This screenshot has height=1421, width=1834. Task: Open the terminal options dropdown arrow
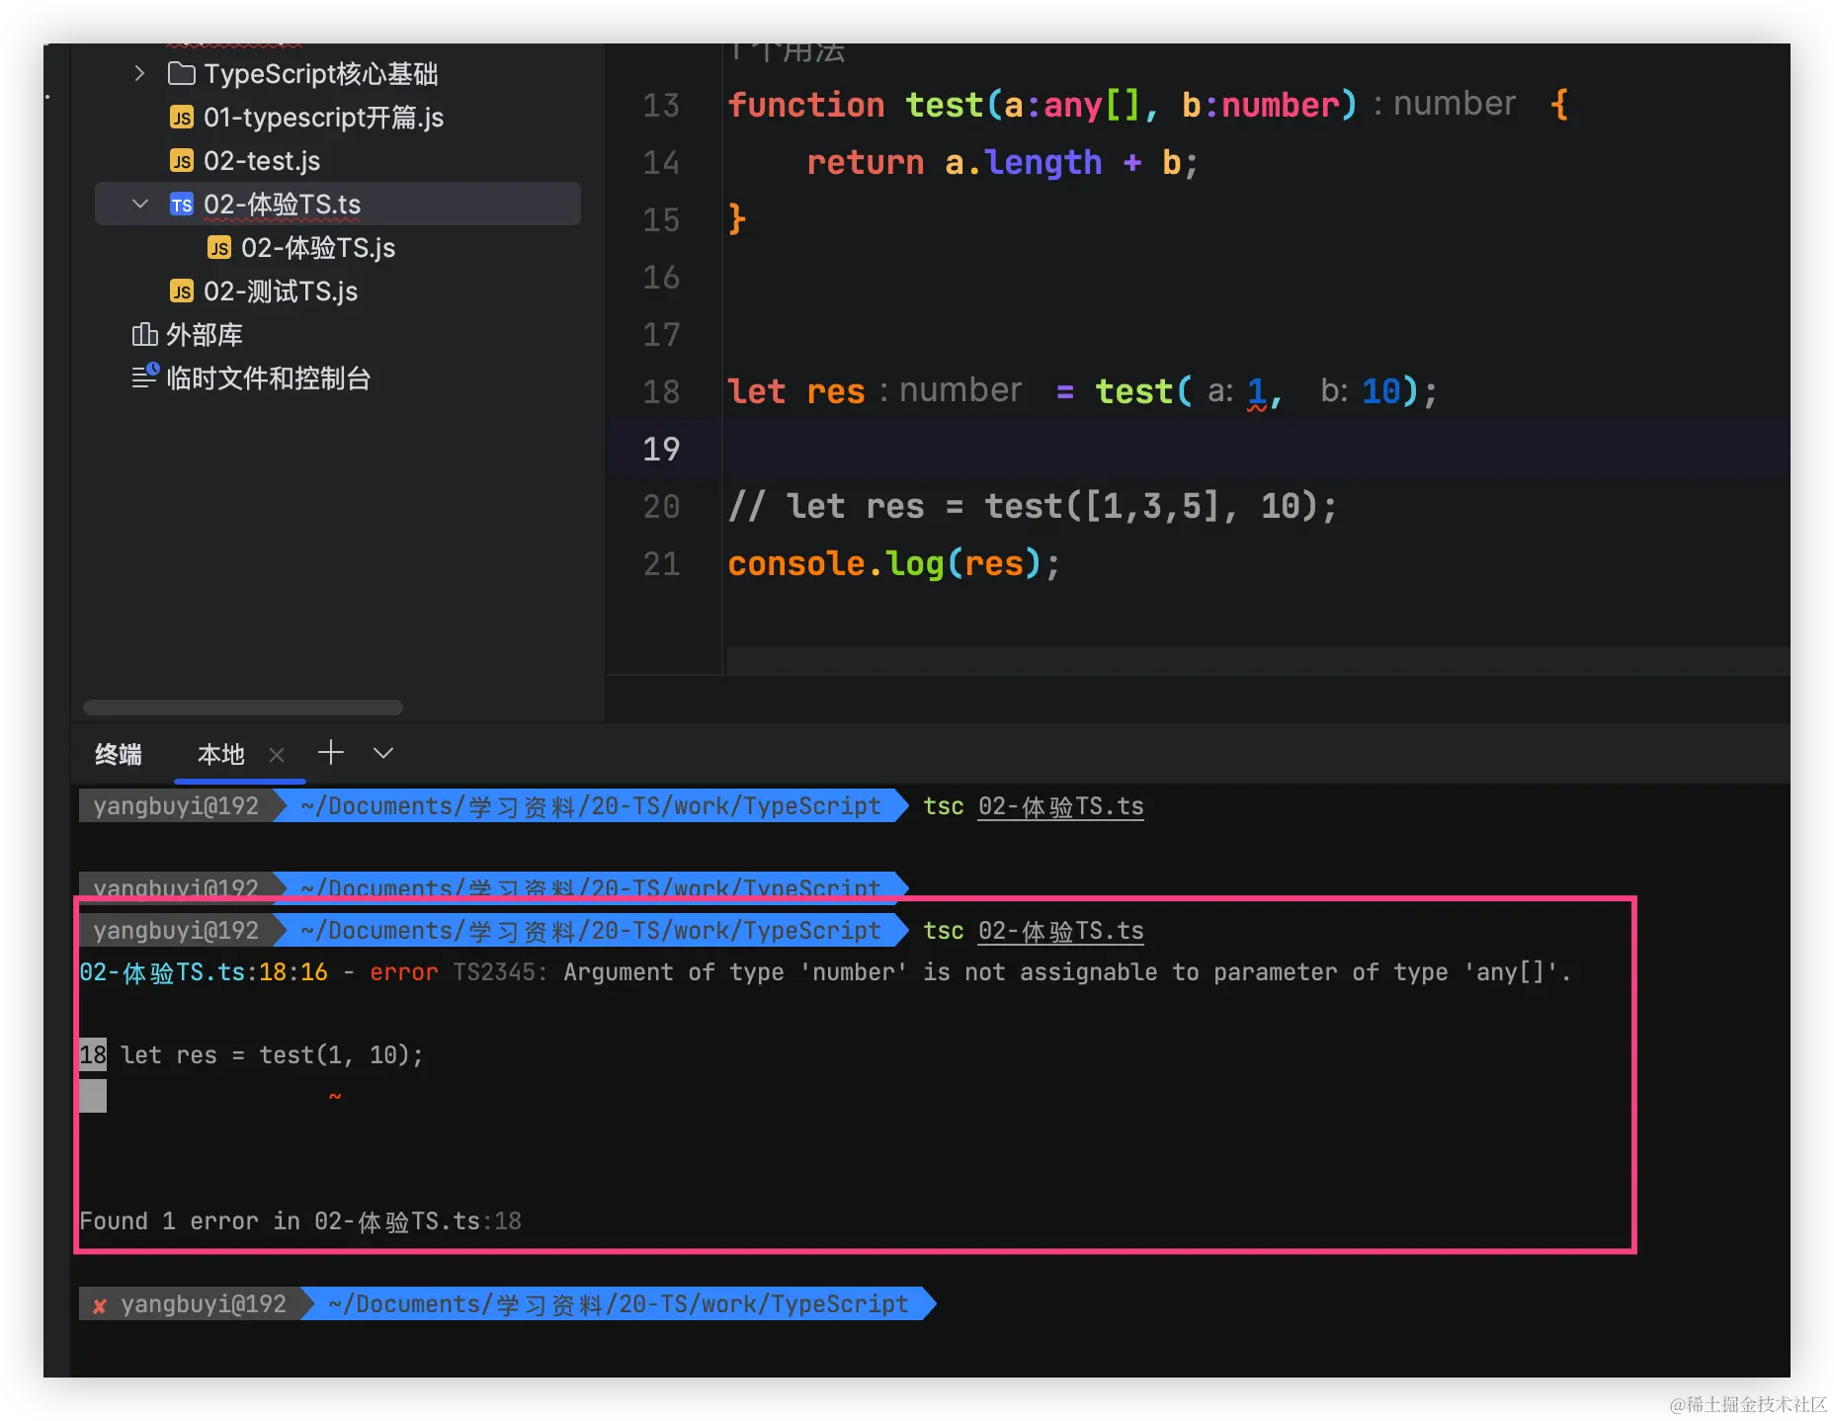coord(383,753)
